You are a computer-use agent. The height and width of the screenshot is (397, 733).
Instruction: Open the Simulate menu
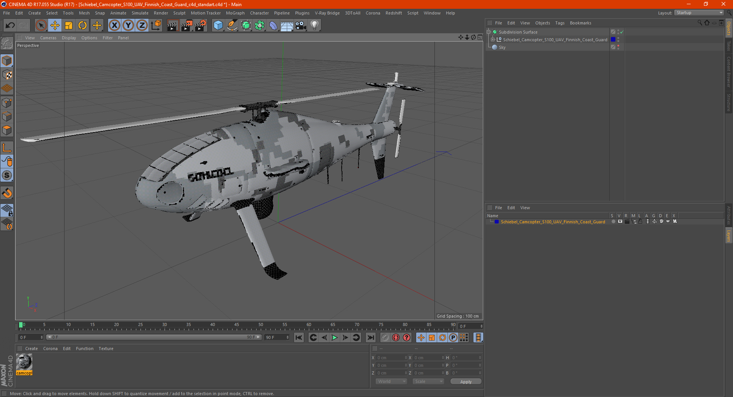[x=140, y=13]
